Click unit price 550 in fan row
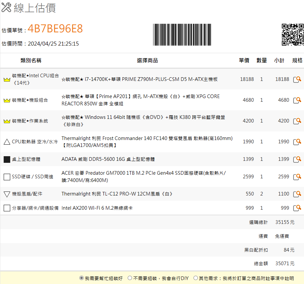The height and width of the screenshot is (284, 304). 250,194
